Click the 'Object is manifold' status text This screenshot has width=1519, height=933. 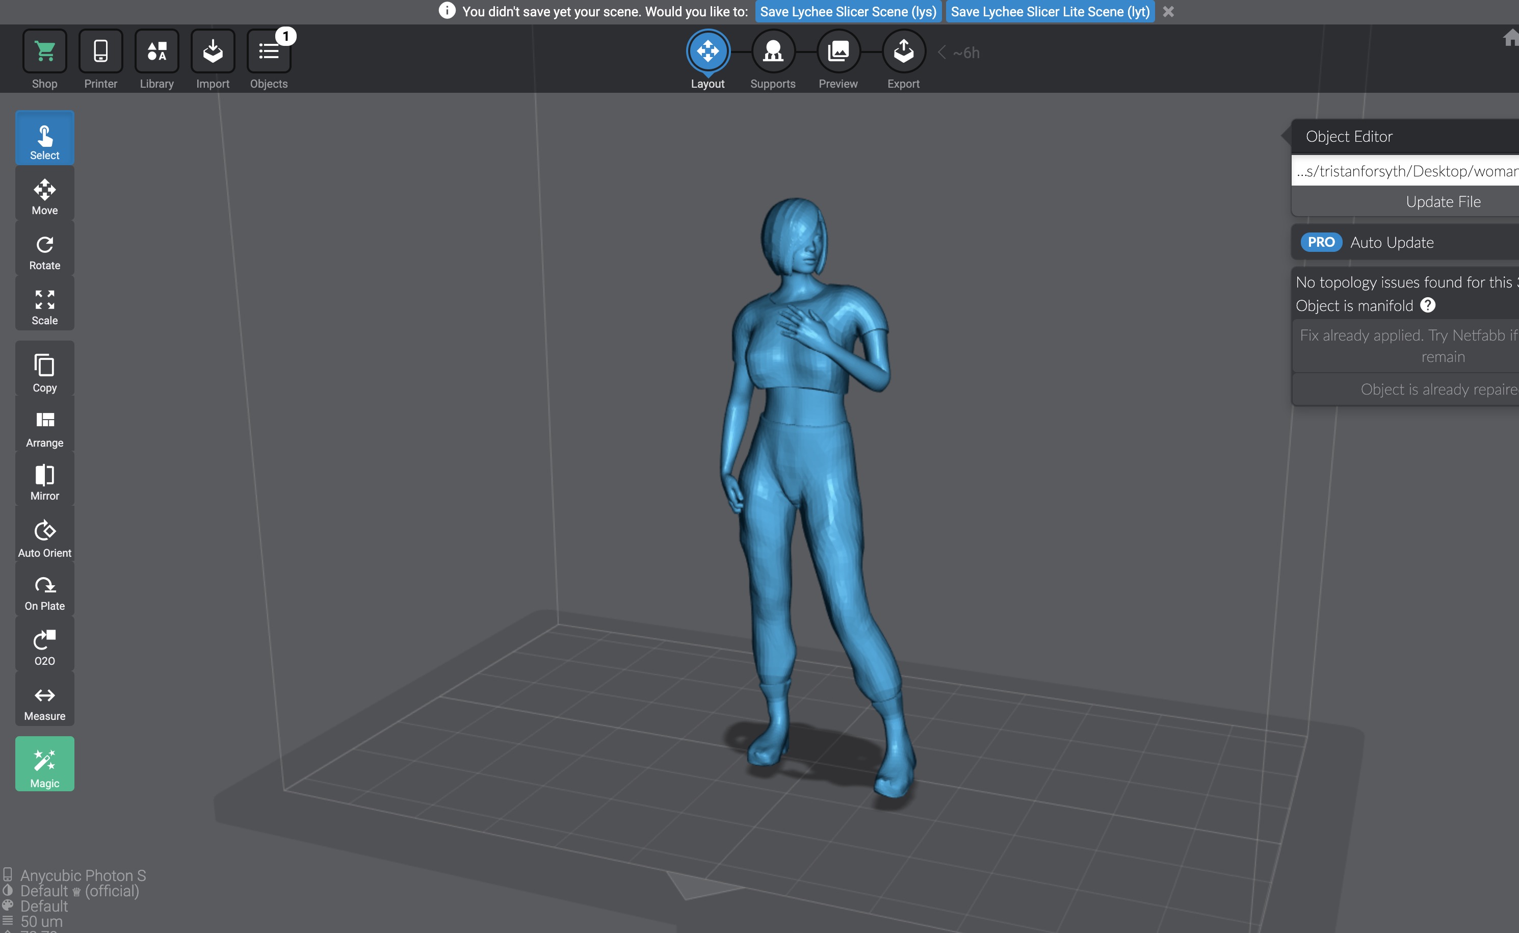[x=1354, y=305]
